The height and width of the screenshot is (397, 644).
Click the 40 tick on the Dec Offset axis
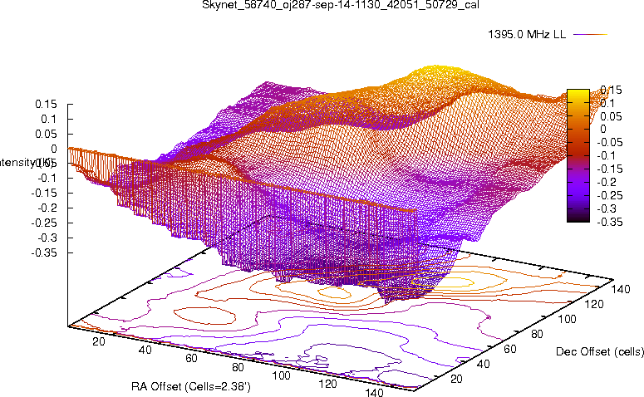tap(483, 364)
